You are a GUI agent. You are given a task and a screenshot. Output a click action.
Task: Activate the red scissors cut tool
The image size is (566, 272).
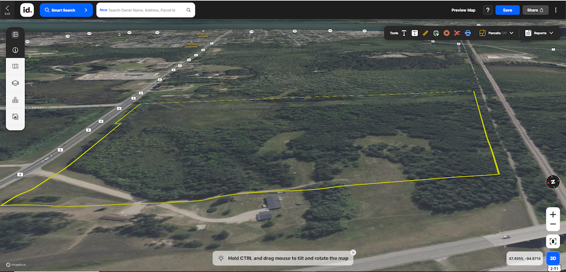tap(457, 33)
